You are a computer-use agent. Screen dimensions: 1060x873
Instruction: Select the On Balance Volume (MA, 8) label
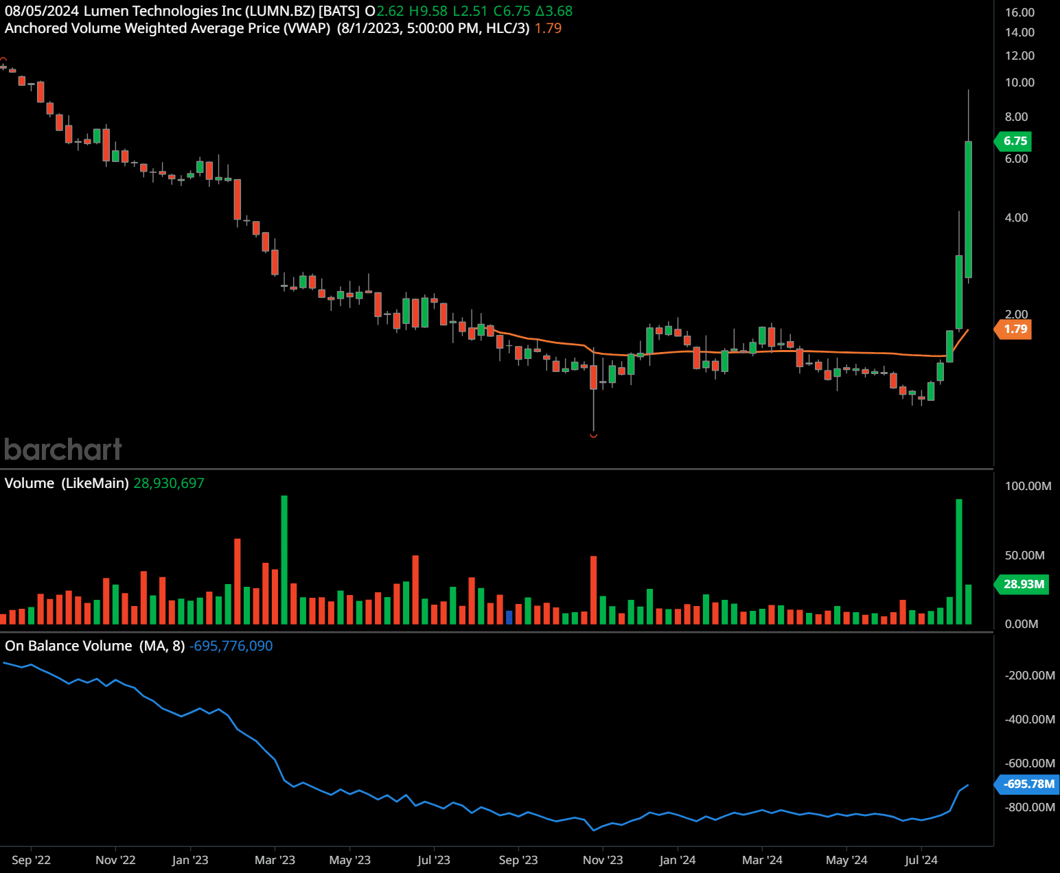(x=95, y=646)
